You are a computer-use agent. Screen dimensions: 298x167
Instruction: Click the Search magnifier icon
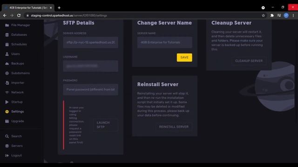(x=7, y=136)
